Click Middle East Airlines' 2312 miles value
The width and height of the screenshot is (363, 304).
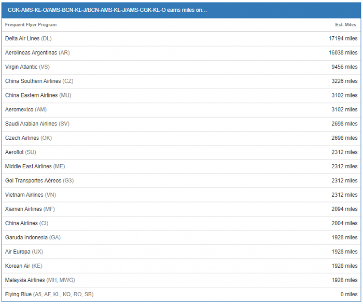[344, 167]
